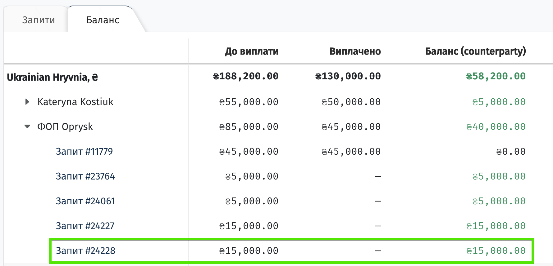This screenshot has width=553, height=266.
Task: Open link Запит #24228
Action: 85,250
